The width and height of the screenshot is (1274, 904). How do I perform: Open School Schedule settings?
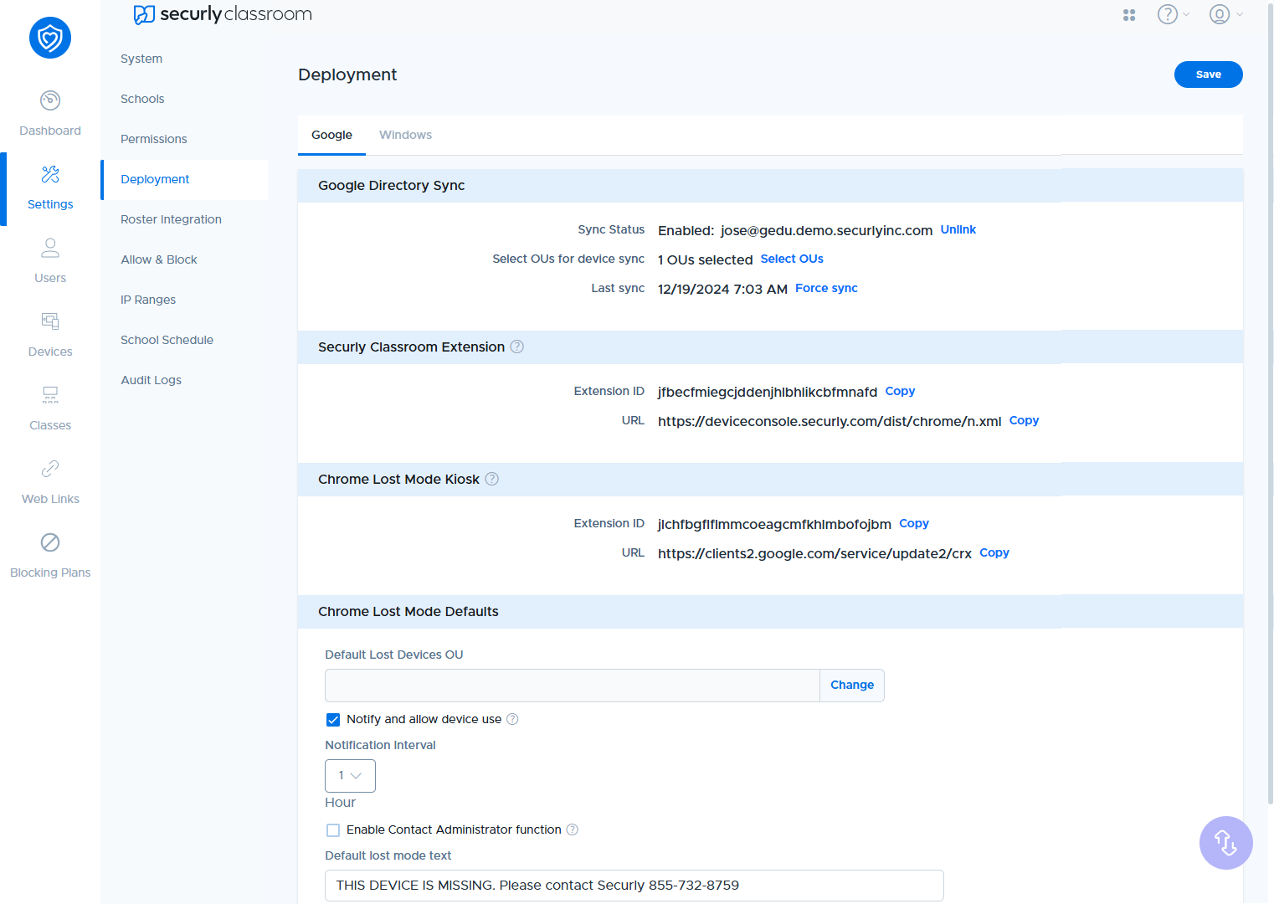point(167,340)
